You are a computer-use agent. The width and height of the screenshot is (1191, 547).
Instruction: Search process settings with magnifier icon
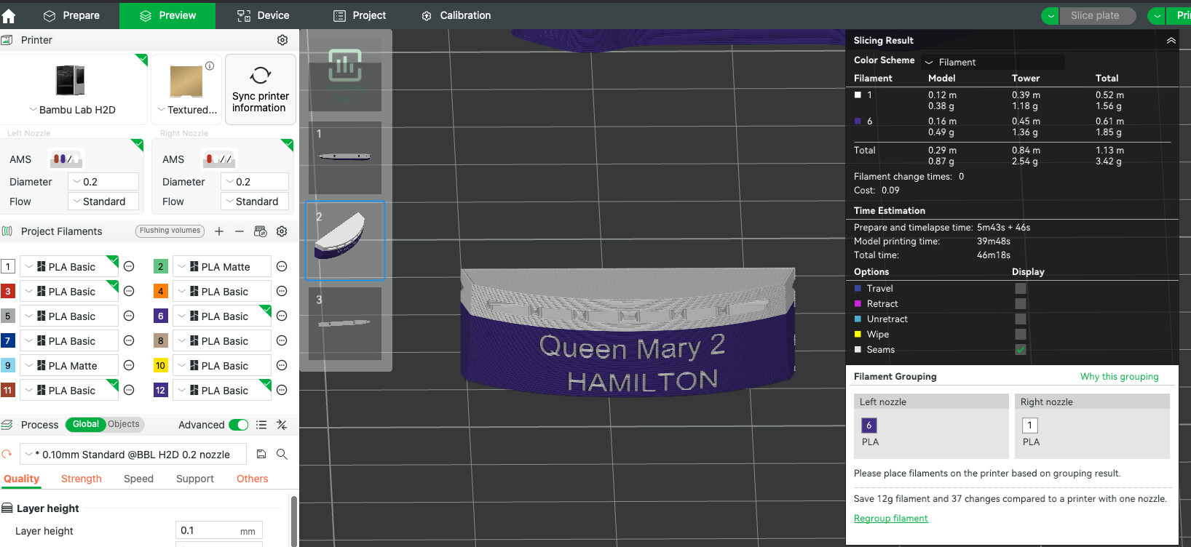(x=282, y=455)
